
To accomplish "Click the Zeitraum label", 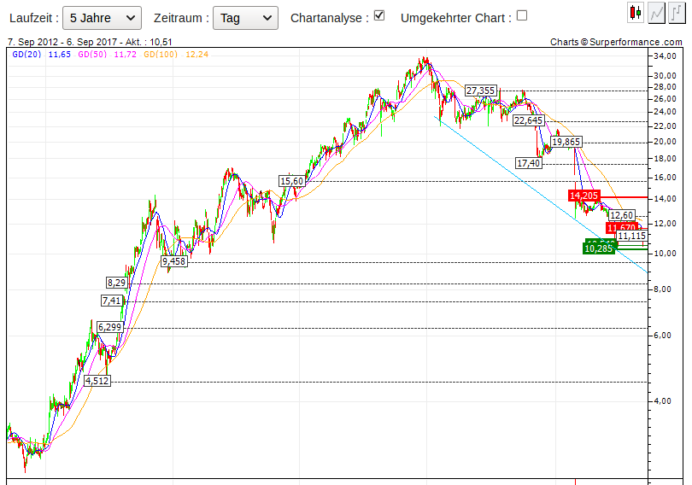I will (181, 18).
